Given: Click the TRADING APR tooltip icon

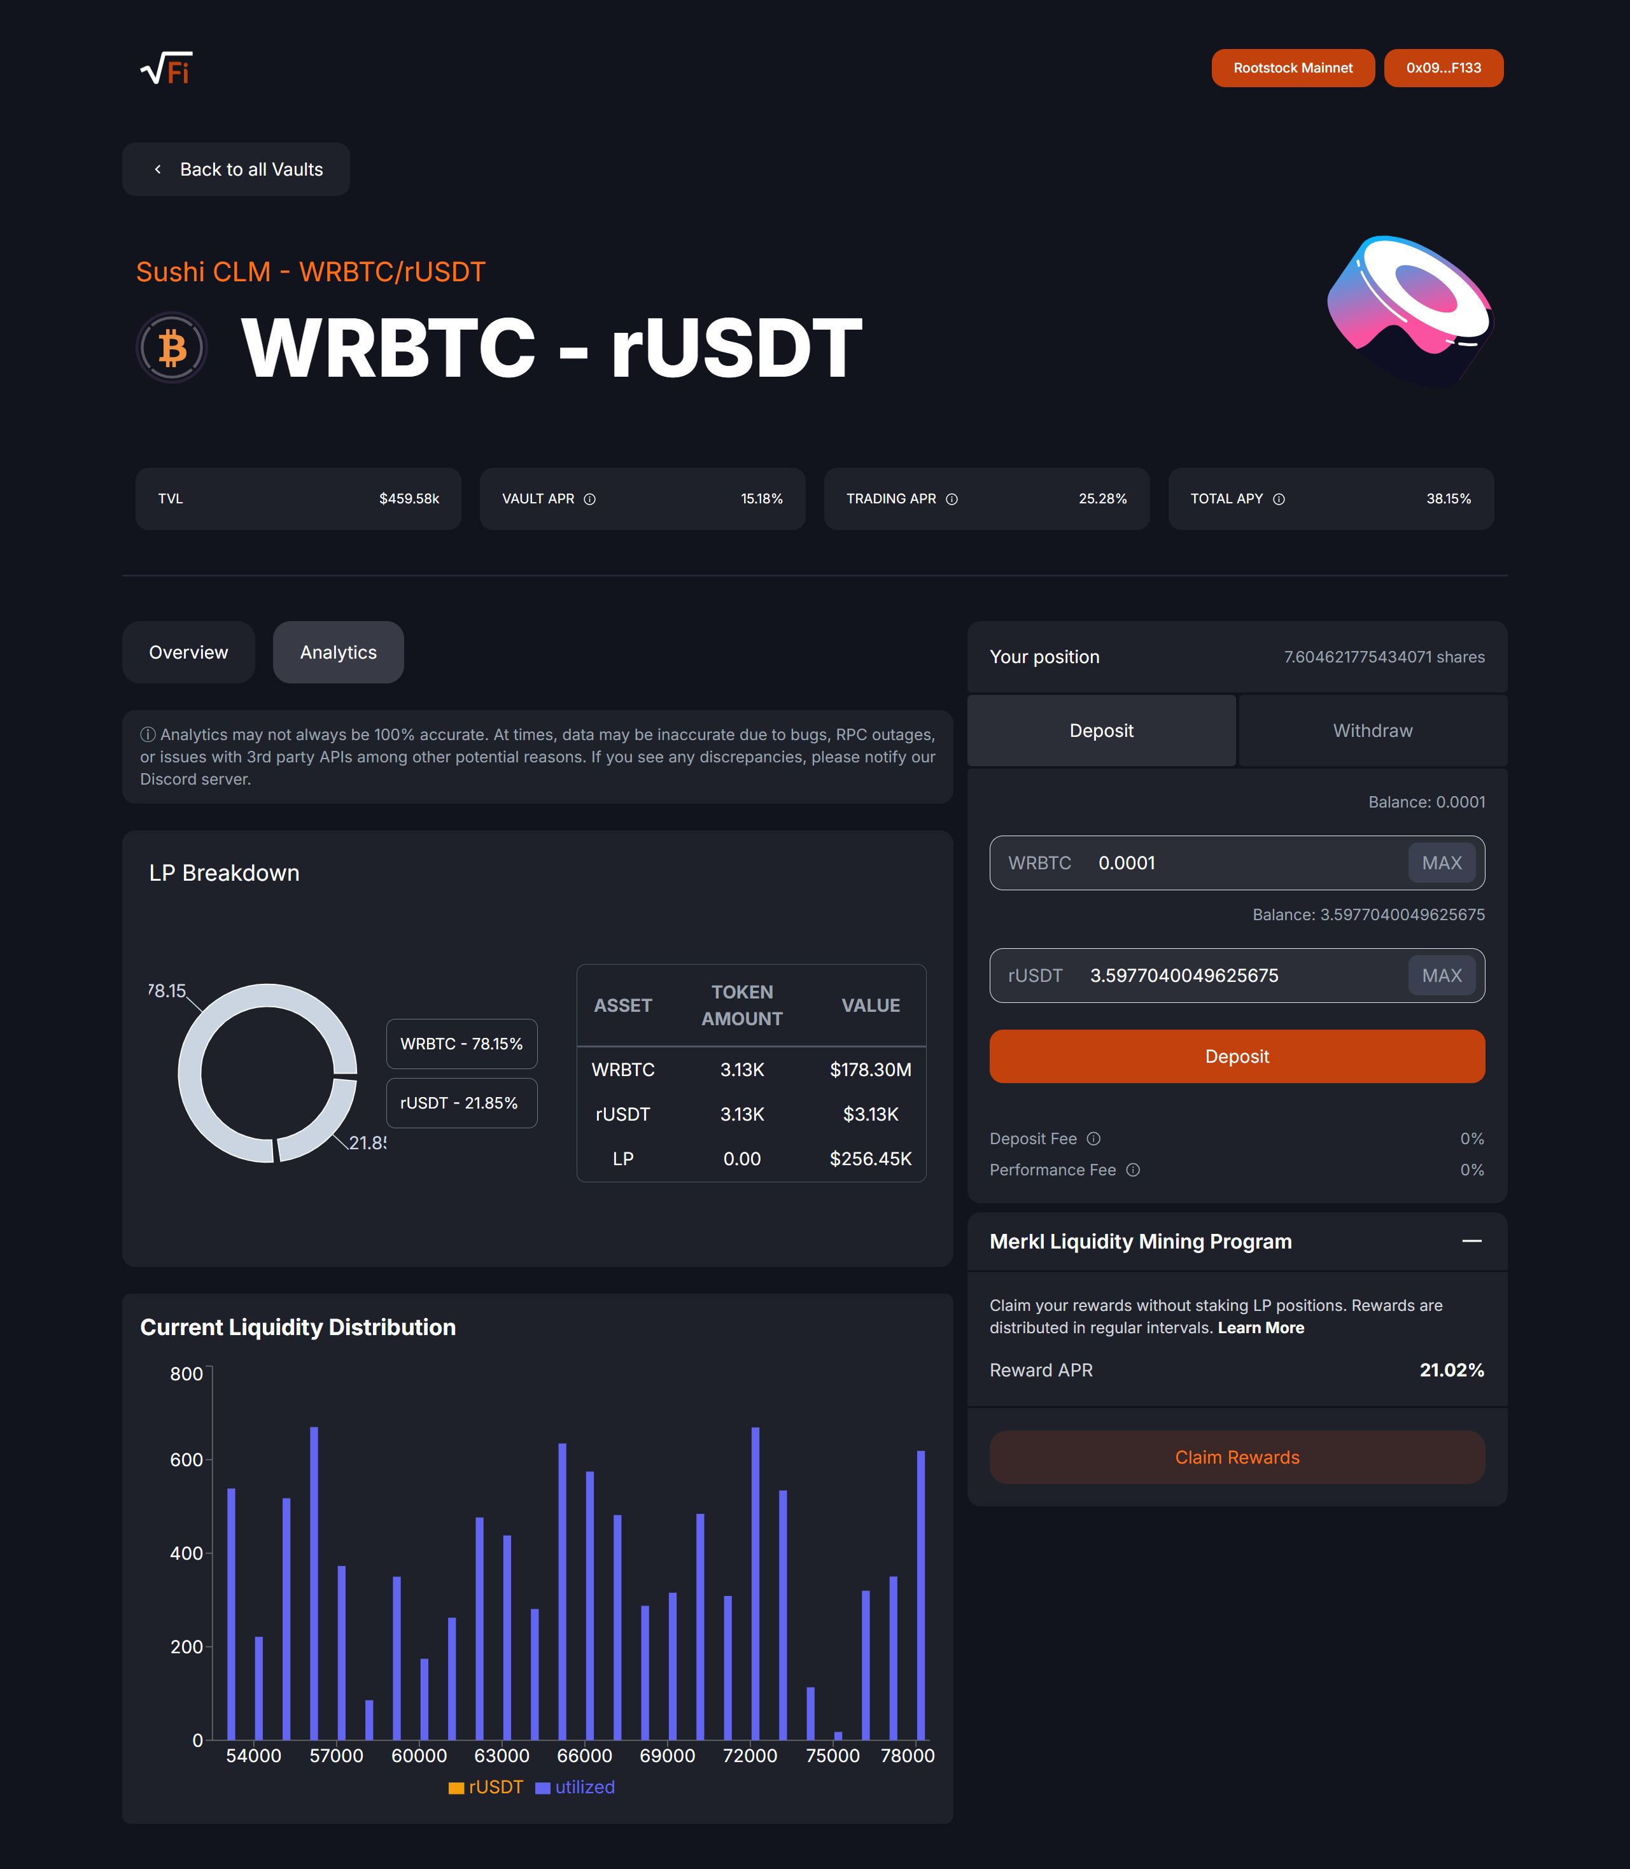Looking at the screenshot, I should (956, 498).
